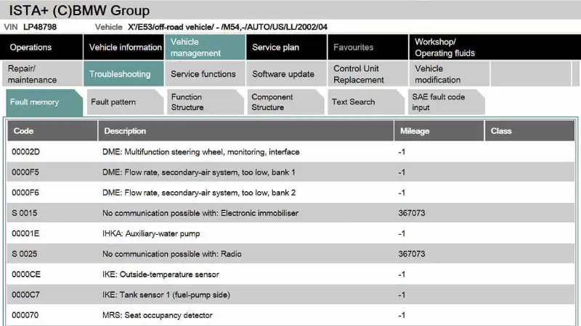Click 'secondary-air system, too low, bank 1' description
This screenshot has width=581, height=326.
coord(198,172)
